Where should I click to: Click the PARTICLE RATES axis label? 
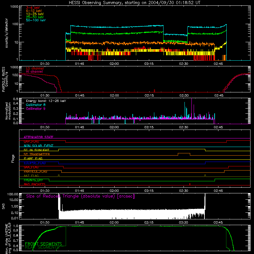tap(3, 79)
